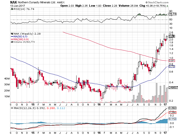Click the year 16 marker on main chart axis
This screenshot has height=135, width=178.
tap(99, 104)
